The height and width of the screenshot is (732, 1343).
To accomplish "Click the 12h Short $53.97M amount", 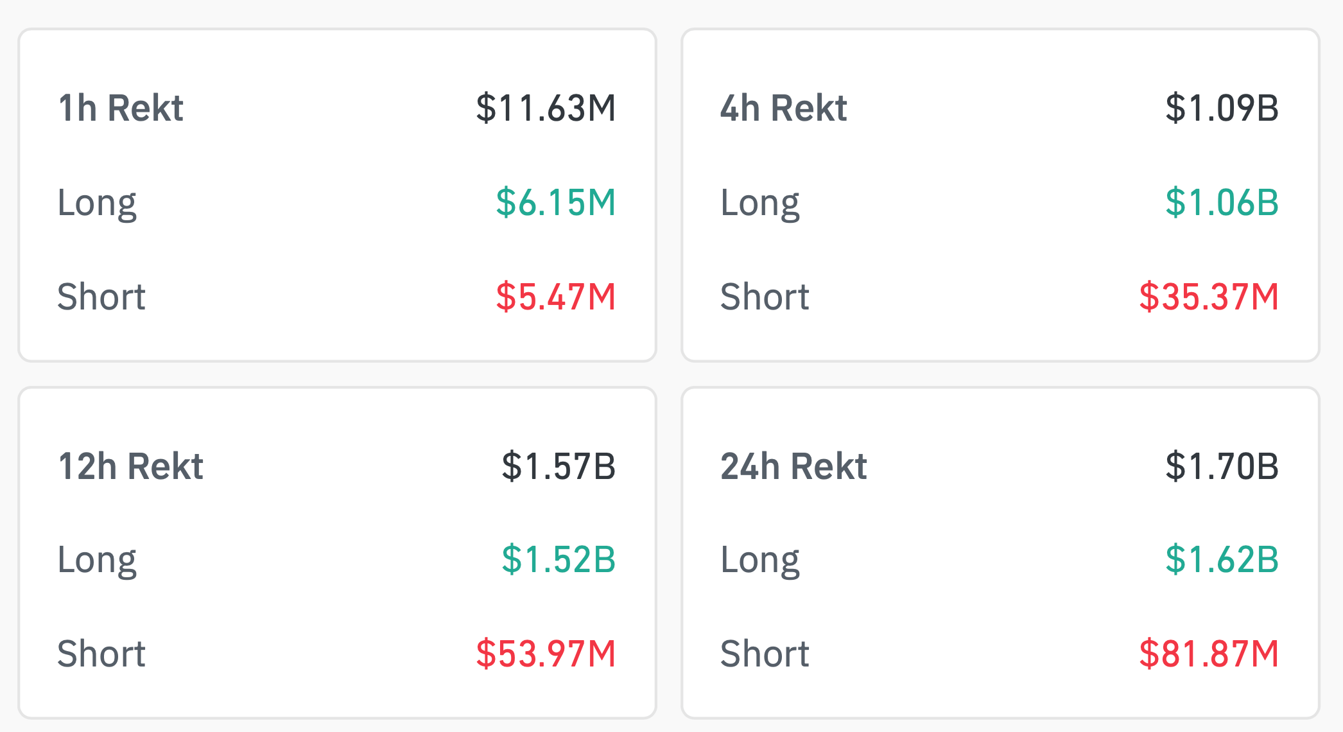I will tap(546, 654).
